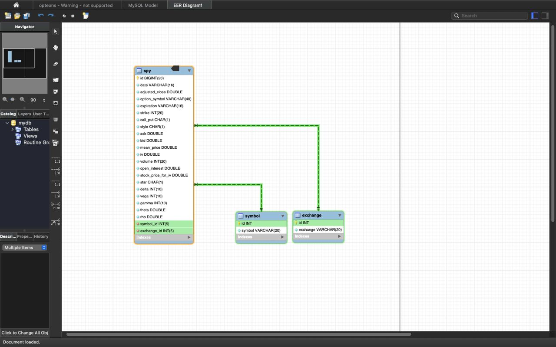Screen dimensions: 556x347
Task: Collapse the mydb schema tree node
Action: 7,123
